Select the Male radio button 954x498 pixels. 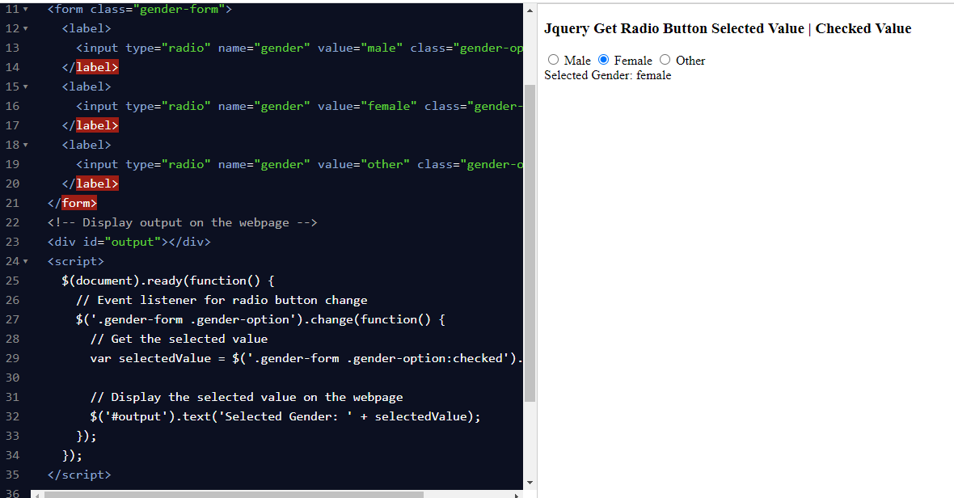[553, 60]
